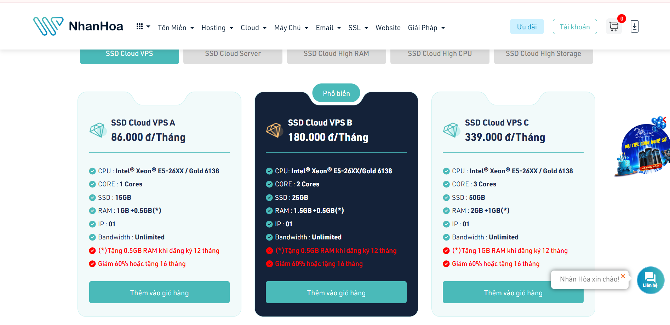Add SSD Cloud VPS A to cart
Viewport: 670px width, 325px height.
click(159, 292)
